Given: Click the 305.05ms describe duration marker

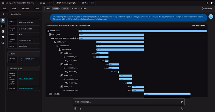Looking at the screenshot, I should (119, 72).
